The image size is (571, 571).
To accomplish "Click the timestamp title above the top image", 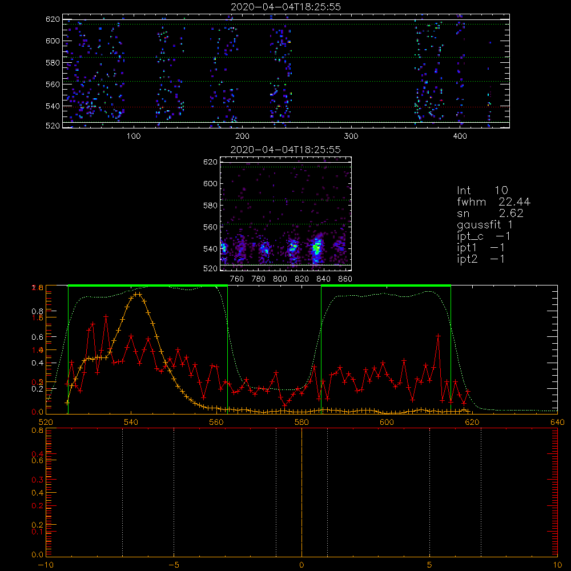I will 285,7.
